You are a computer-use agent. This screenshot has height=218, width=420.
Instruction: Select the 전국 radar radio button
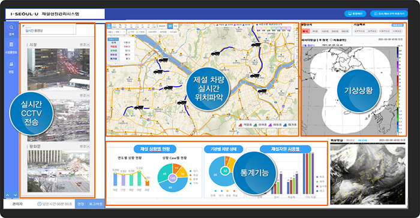pos(320,40)
